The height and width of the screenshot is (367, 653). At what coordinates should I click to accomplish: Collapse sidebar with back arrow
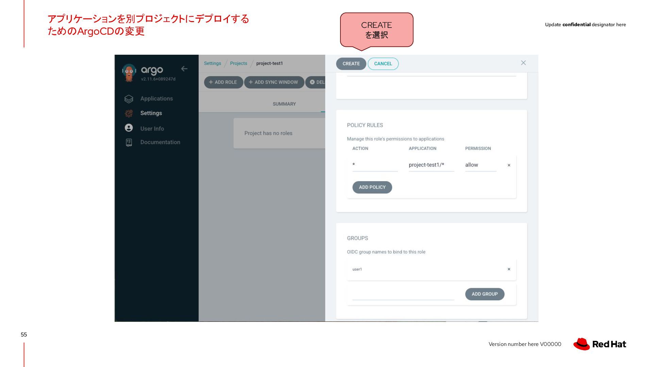184,69
